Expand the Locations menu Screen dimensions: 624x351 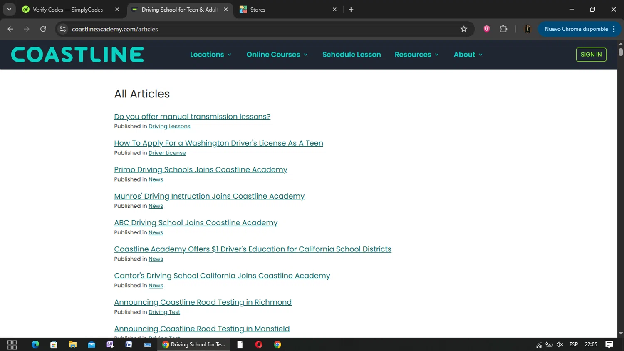pos(210,55)
